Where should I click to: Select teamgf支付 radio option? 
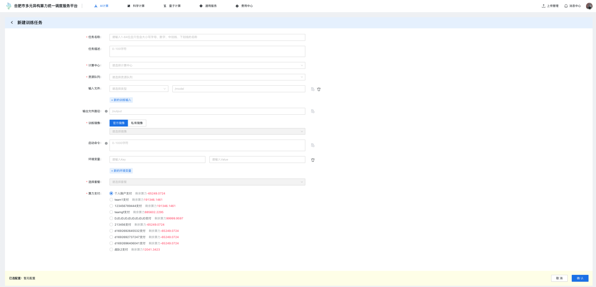point(111,212)
